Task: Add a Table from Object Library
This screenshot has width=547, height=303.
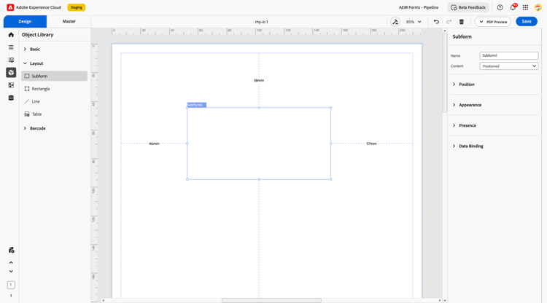Action: pyautogui.click(x=55, y=114)
